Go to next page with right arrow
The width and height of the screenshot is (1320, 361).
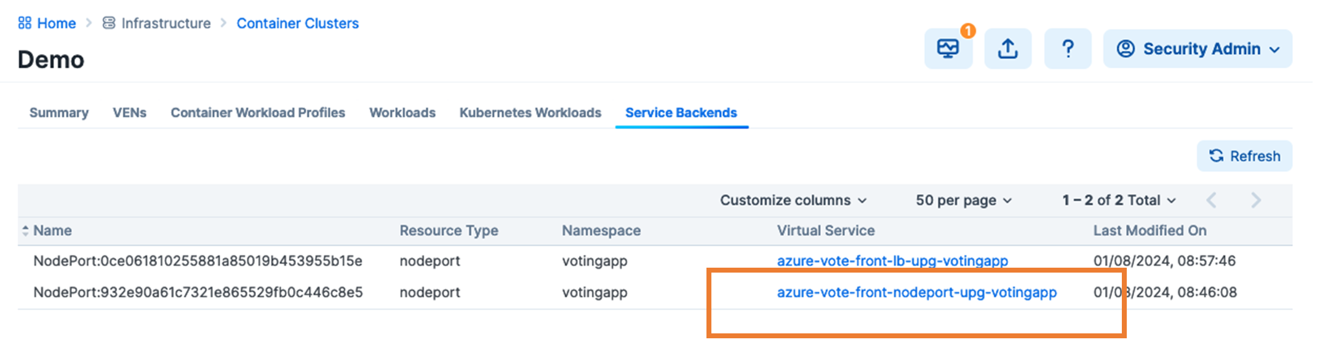point(1256,200)
